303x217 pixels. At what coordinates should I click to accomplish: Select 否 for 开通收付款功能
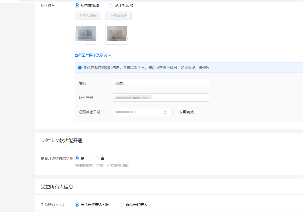coord(97,158)
